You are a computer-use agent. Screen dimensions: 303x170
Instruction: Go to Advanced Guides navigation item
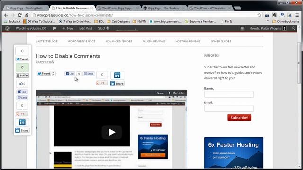coord(119,41)
